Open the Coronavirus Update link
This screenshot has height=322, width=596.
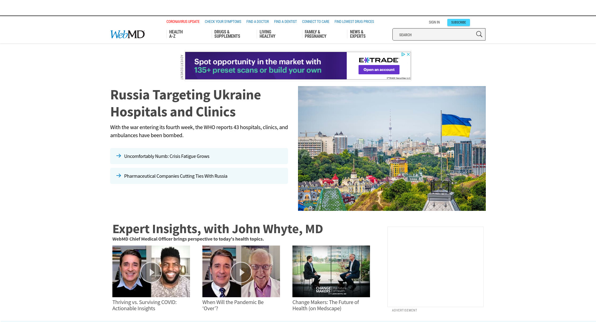coord(183,22)
